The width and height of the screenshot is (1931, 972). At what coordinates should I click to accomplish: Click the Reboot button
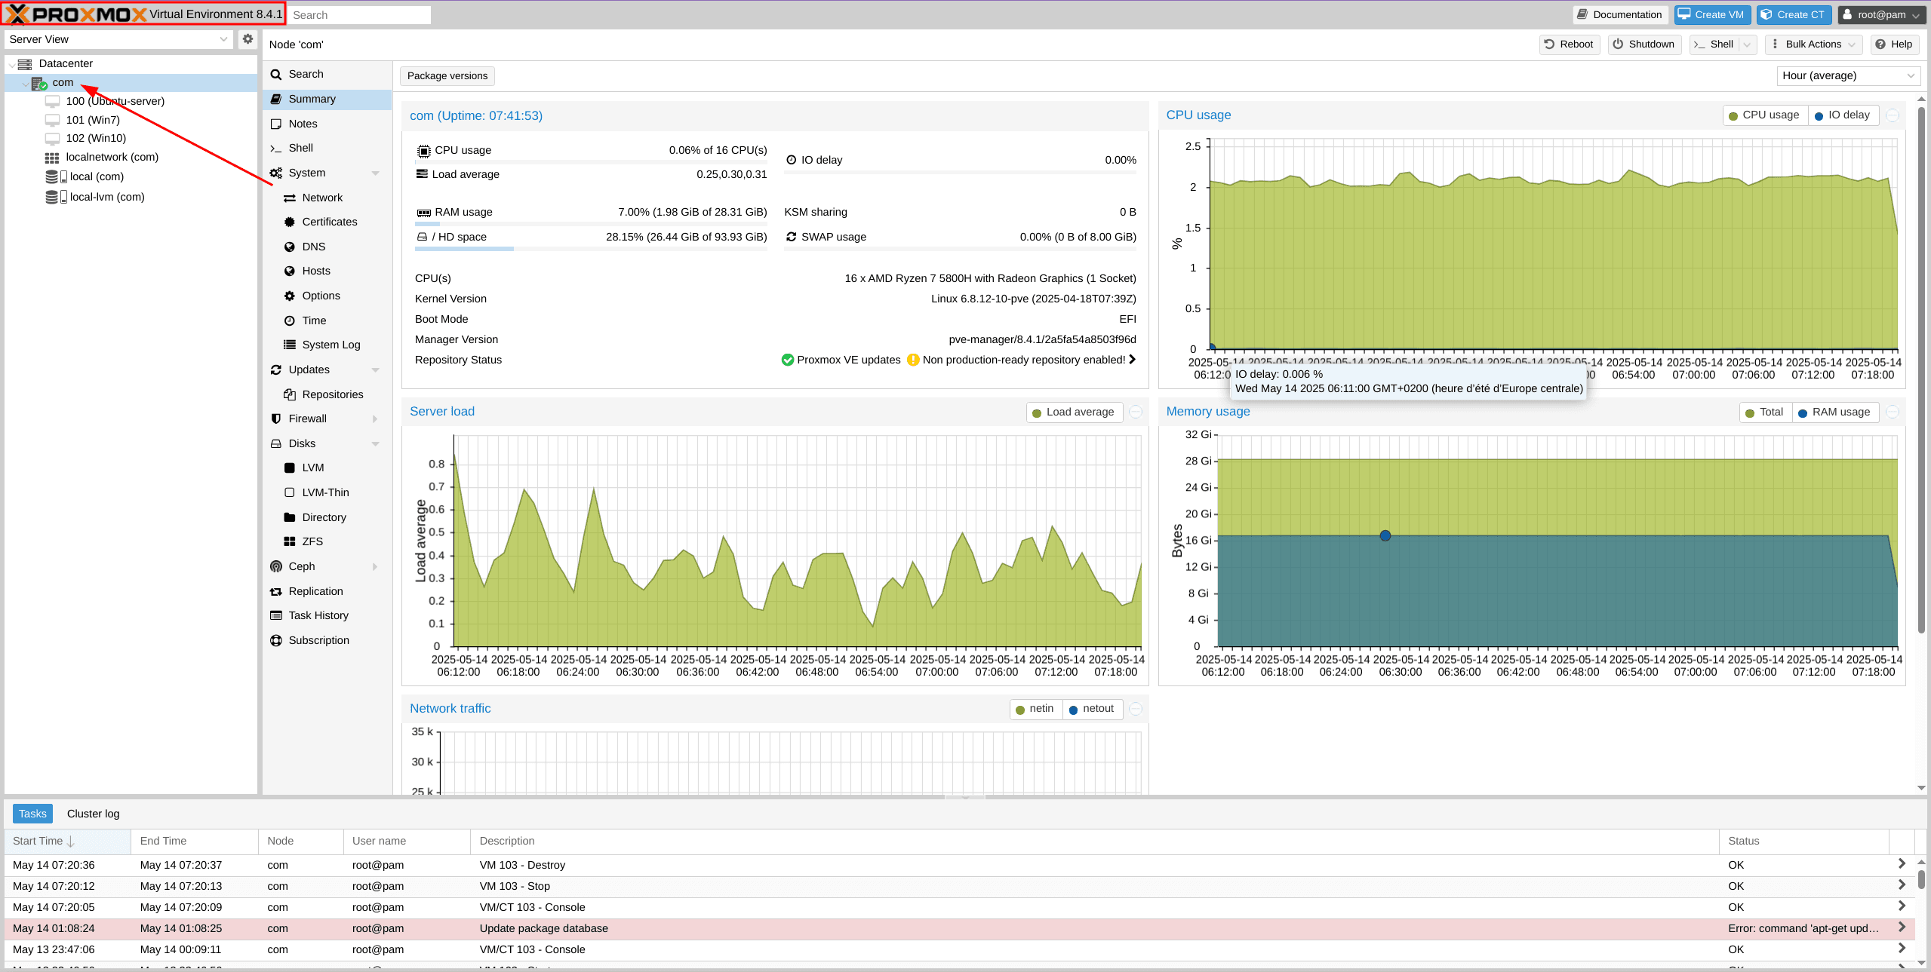1569,44
